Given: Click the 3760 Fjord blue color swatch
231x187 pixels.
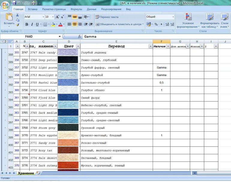Looking at the screenshot, I should (68, 98).
